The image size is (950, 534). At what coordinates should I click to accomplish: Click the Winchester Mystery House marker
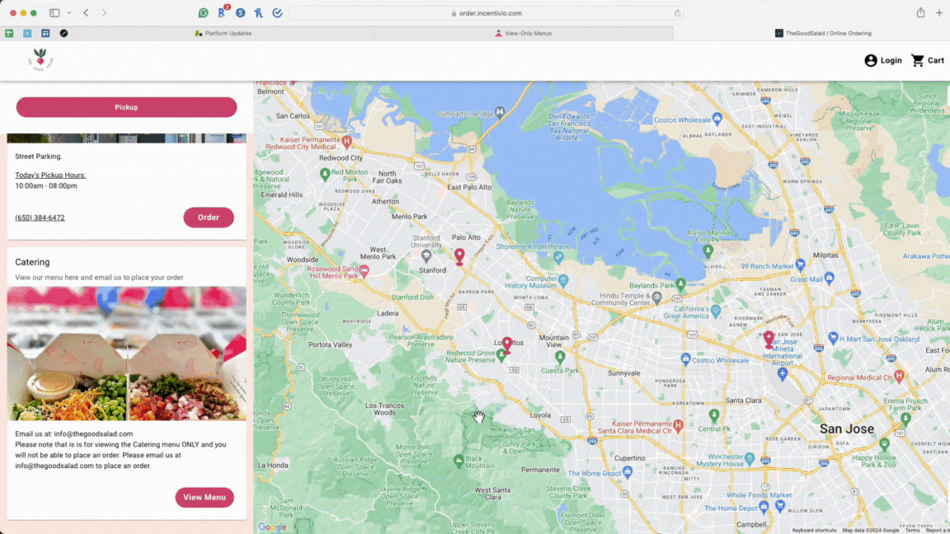[x=750, y=458]
